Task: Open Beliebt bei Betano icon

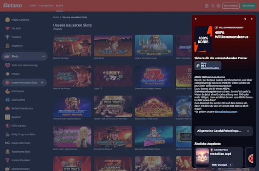Action: [7, 108]
